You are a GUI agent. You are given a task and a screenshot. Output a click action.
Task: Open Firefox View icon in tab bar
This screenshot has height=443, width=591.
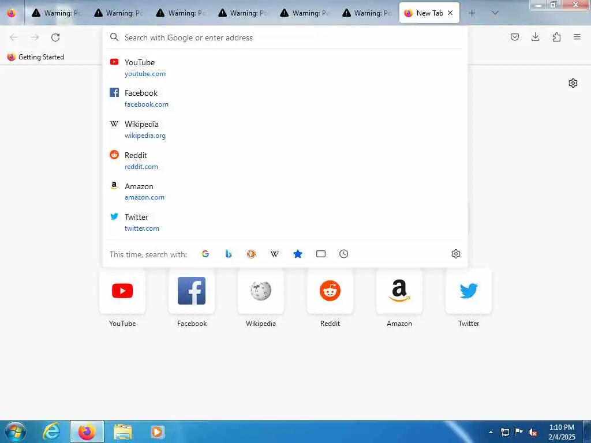pos(12,13)
